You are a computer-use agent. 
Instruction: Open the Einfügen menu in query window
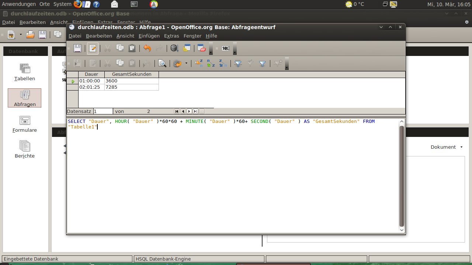[x=149, y=36]
